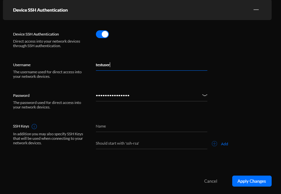Open the SSH Keys info icon
Screen dimensions: 281x194
click(x=34, y=127)
